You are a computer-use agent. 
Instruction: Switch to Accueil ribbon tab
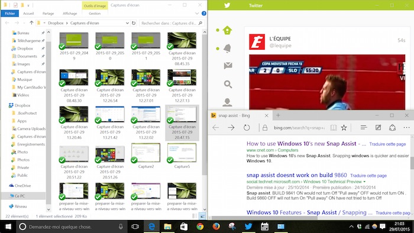[x=28, y=13]
